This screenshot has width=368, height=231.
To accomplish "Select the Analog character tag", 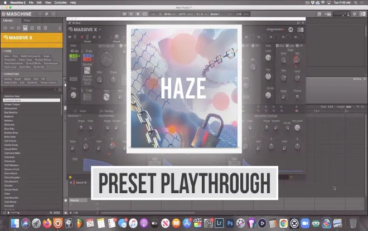I will pos(8,79).
